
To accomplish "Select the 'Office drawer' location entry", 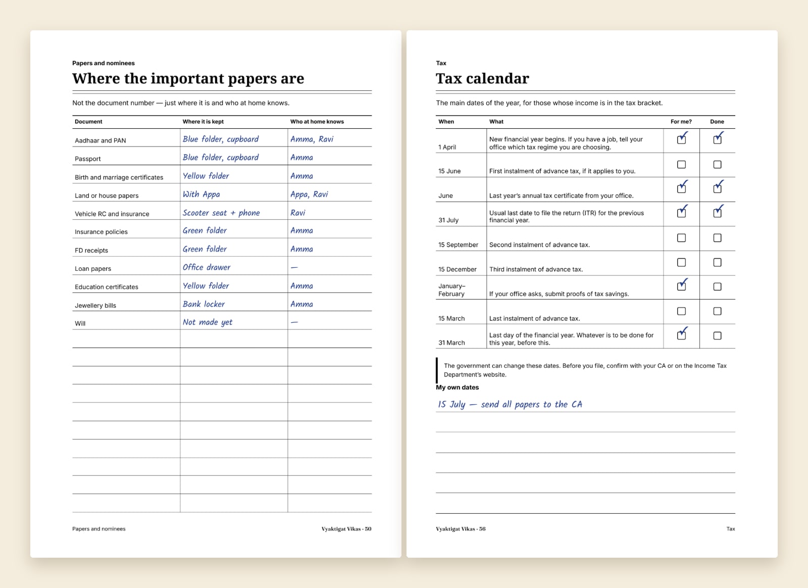I will click(207, 267).
